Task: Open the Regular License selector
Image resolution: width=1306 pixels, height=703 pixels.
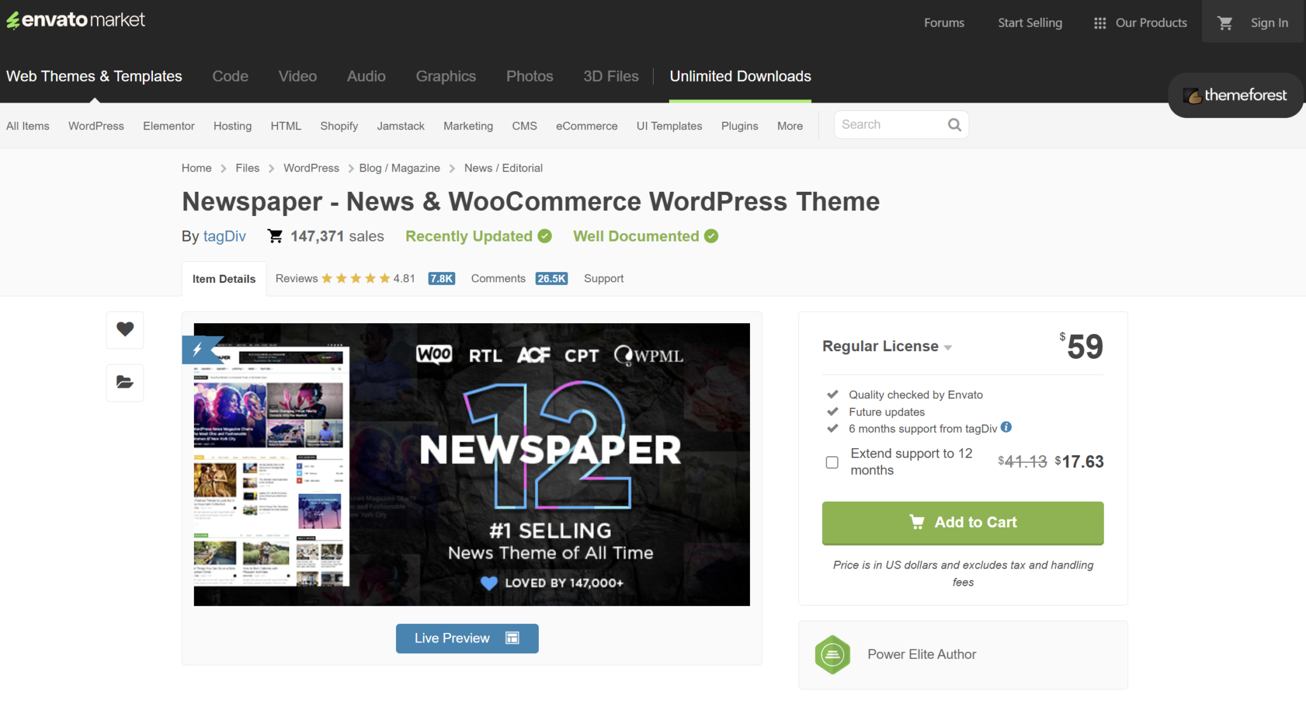Action: pos(948,347)
